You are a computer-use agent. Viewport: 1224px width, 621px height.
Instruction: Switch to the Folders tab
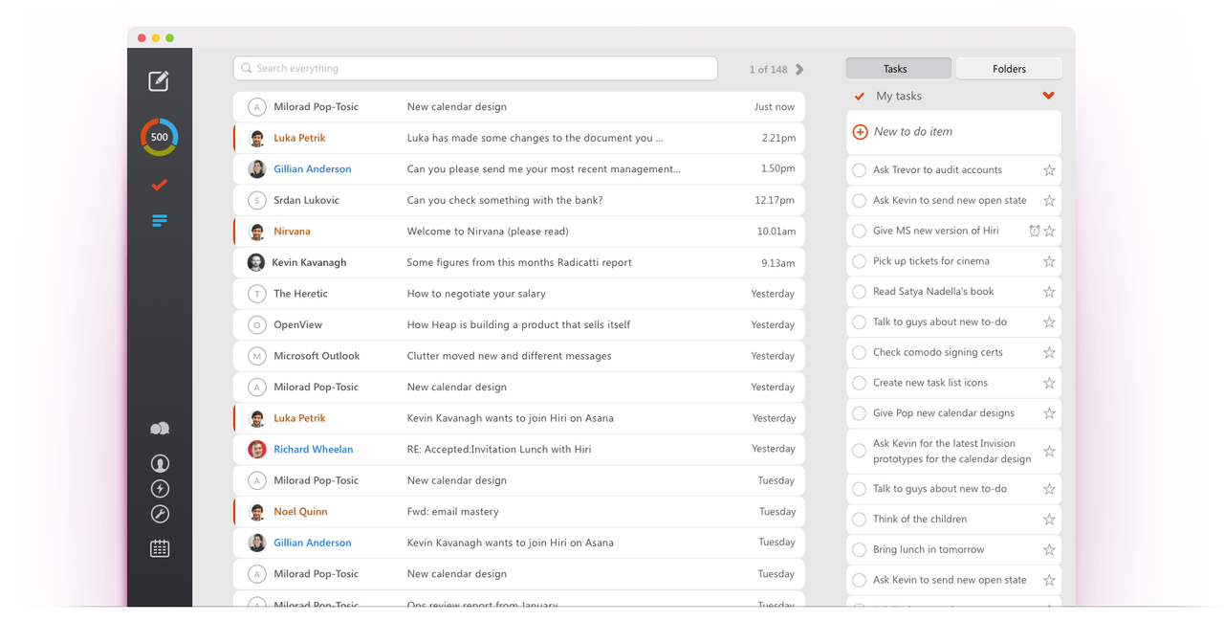point(1009,69)
